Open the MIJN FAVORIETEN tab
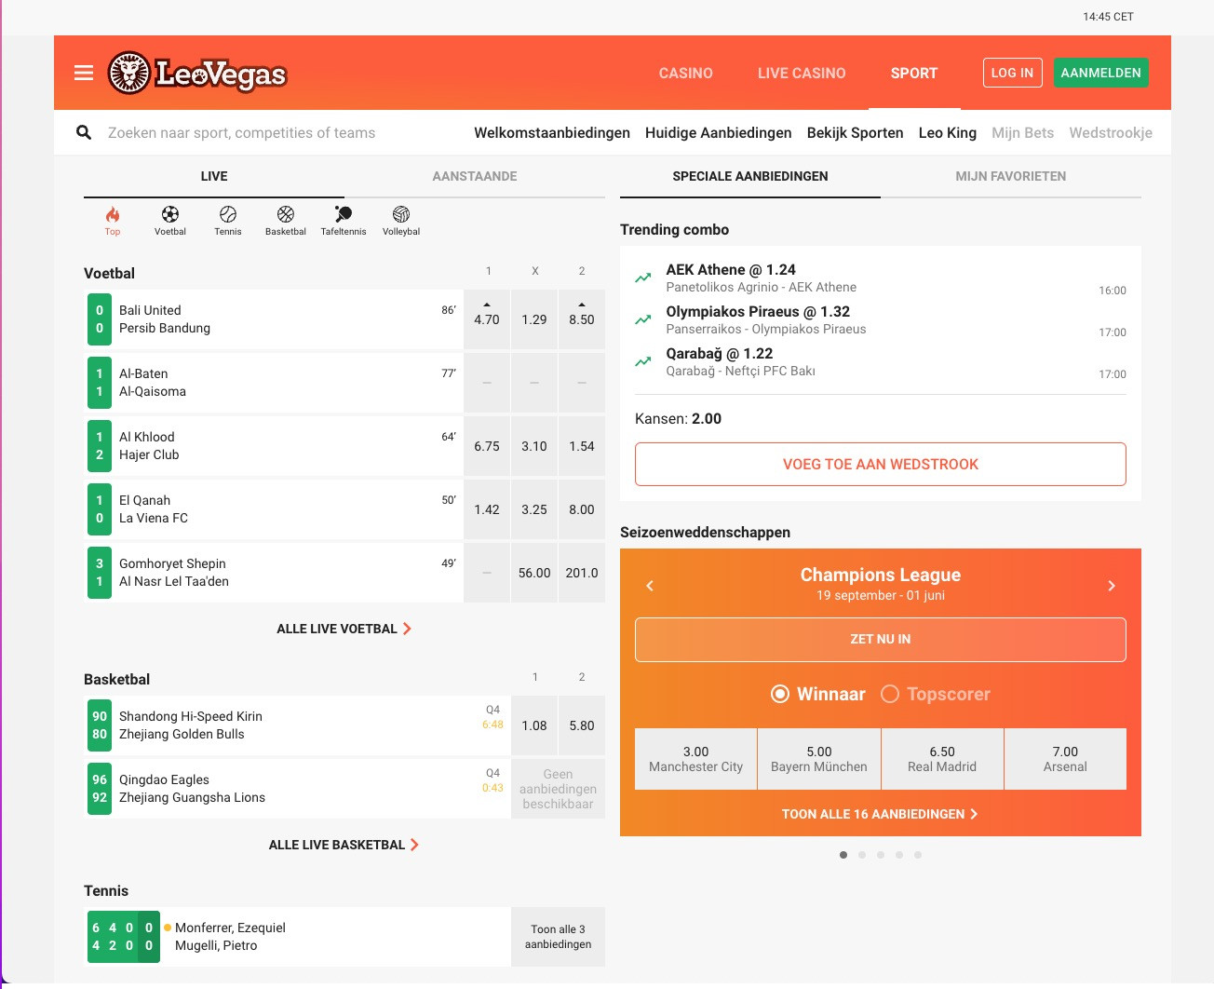This screenshot has height=989, width=1214. click(x=1011, y=176)
